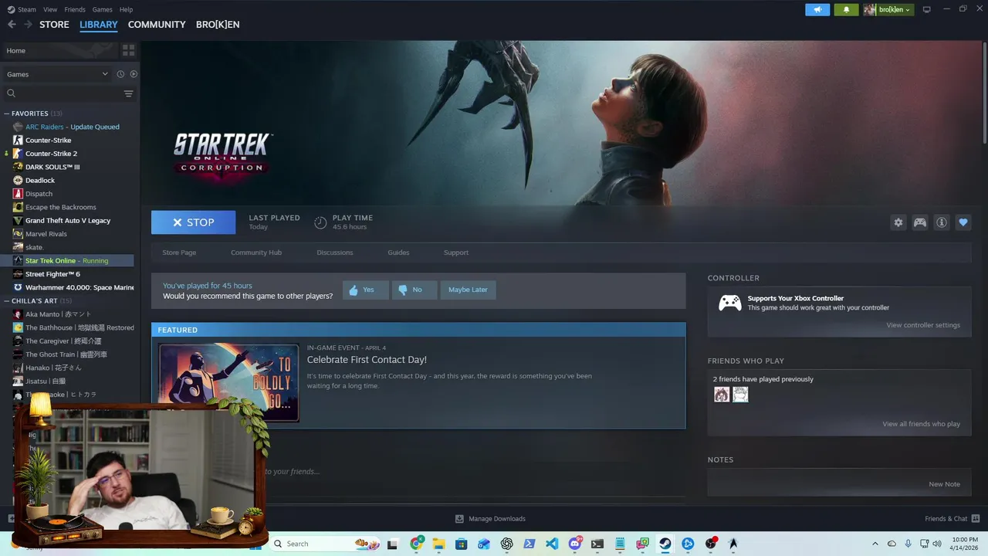Open notifications bell button
Viewport: 988px width, 556px height.
pos(846,9)
